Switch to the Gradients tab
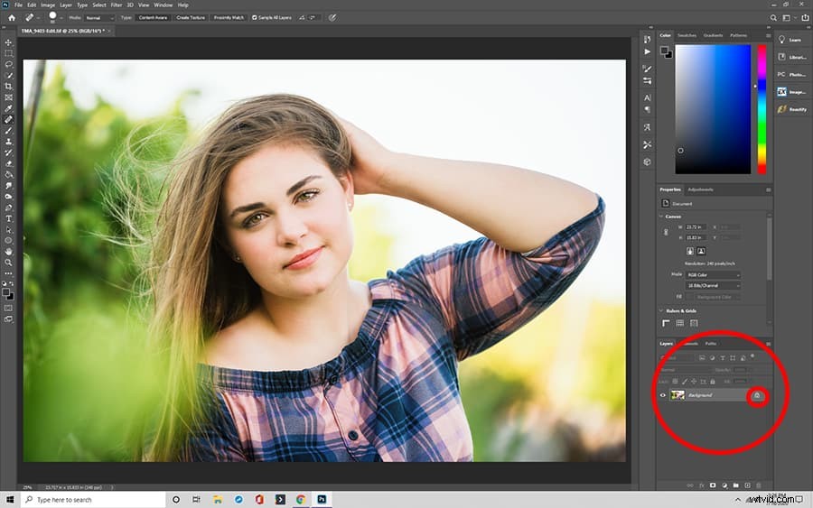Screen dimensions: 813x508 (x=713, y=35)
